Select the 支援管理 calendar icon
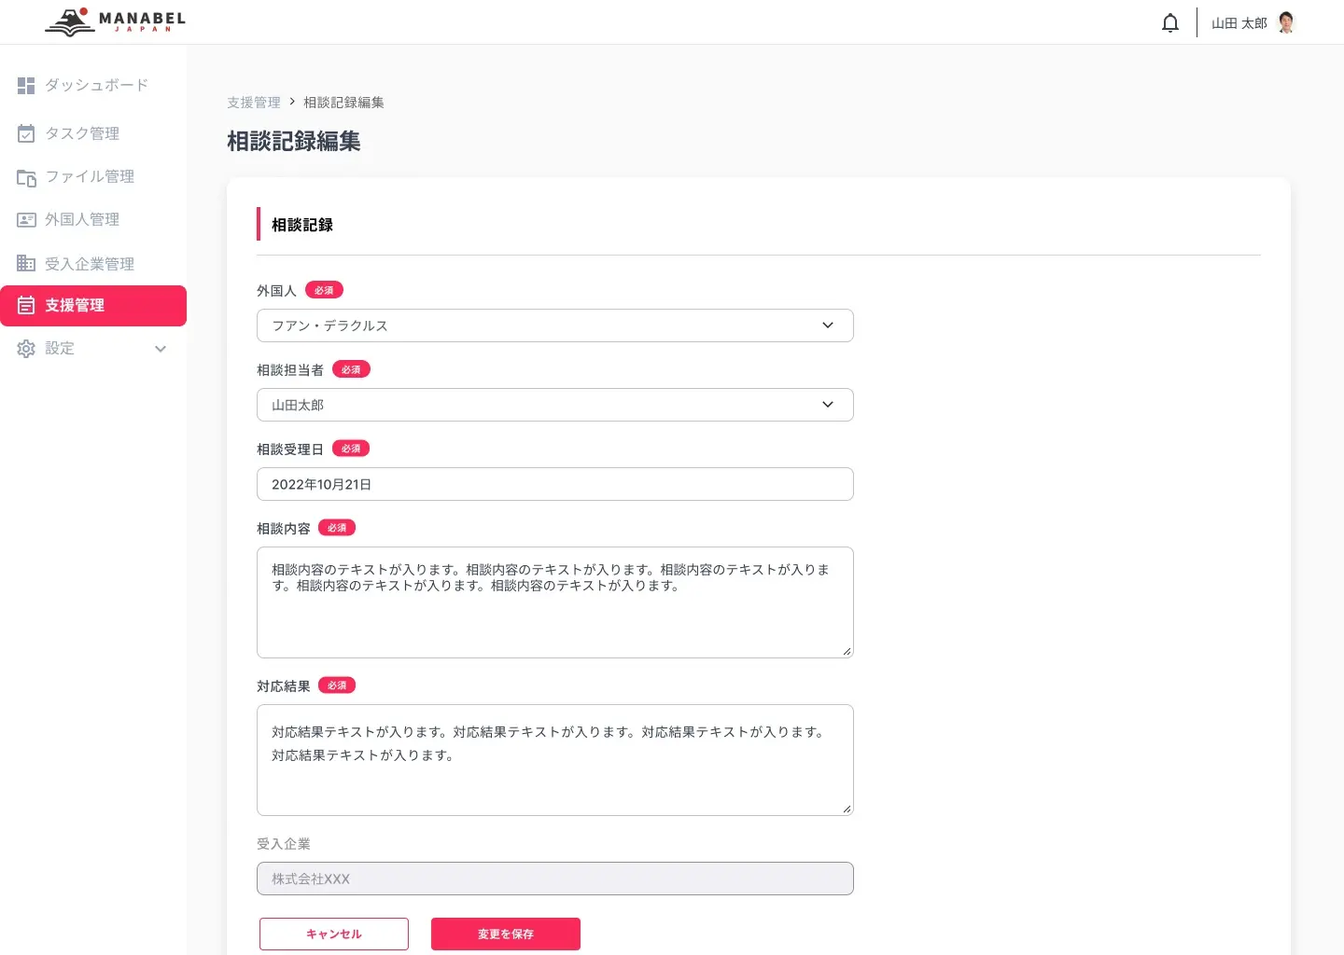This screenshot has height=955, width=1344. pos(26,305)
